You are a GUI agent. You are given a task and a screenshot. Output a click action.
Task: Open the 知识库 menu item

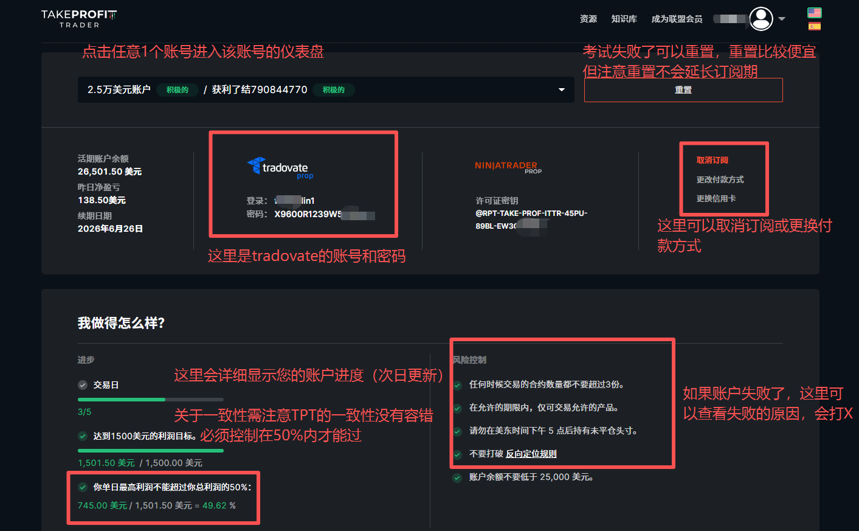[624, 19]
